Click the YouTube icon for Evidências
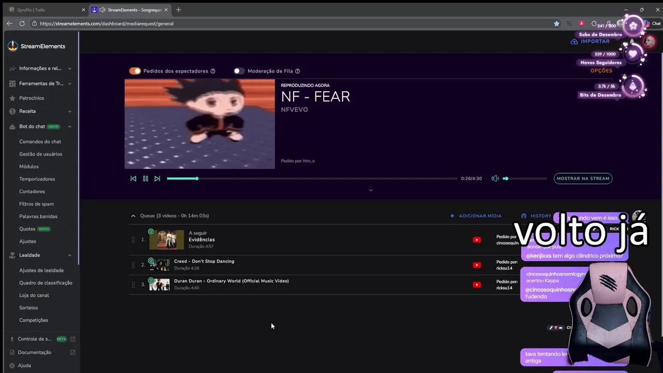The height and width of the screenshot is (373, 663). tap(477, 240)
